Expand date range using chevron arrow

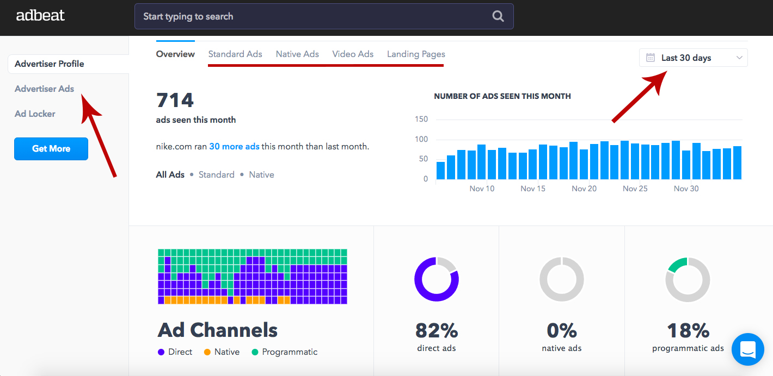pyautogui.click(x=739, y=58)
